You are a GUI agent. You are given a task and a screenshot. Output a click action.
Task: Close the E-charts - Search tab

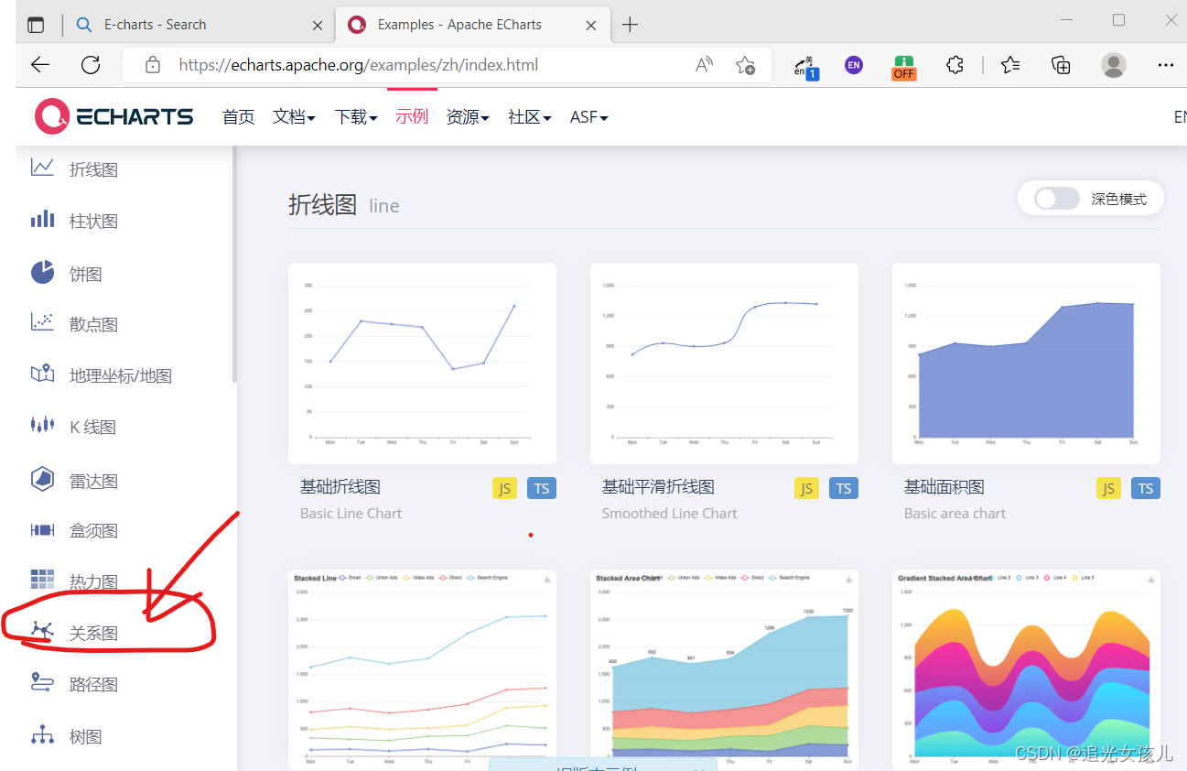318,26
